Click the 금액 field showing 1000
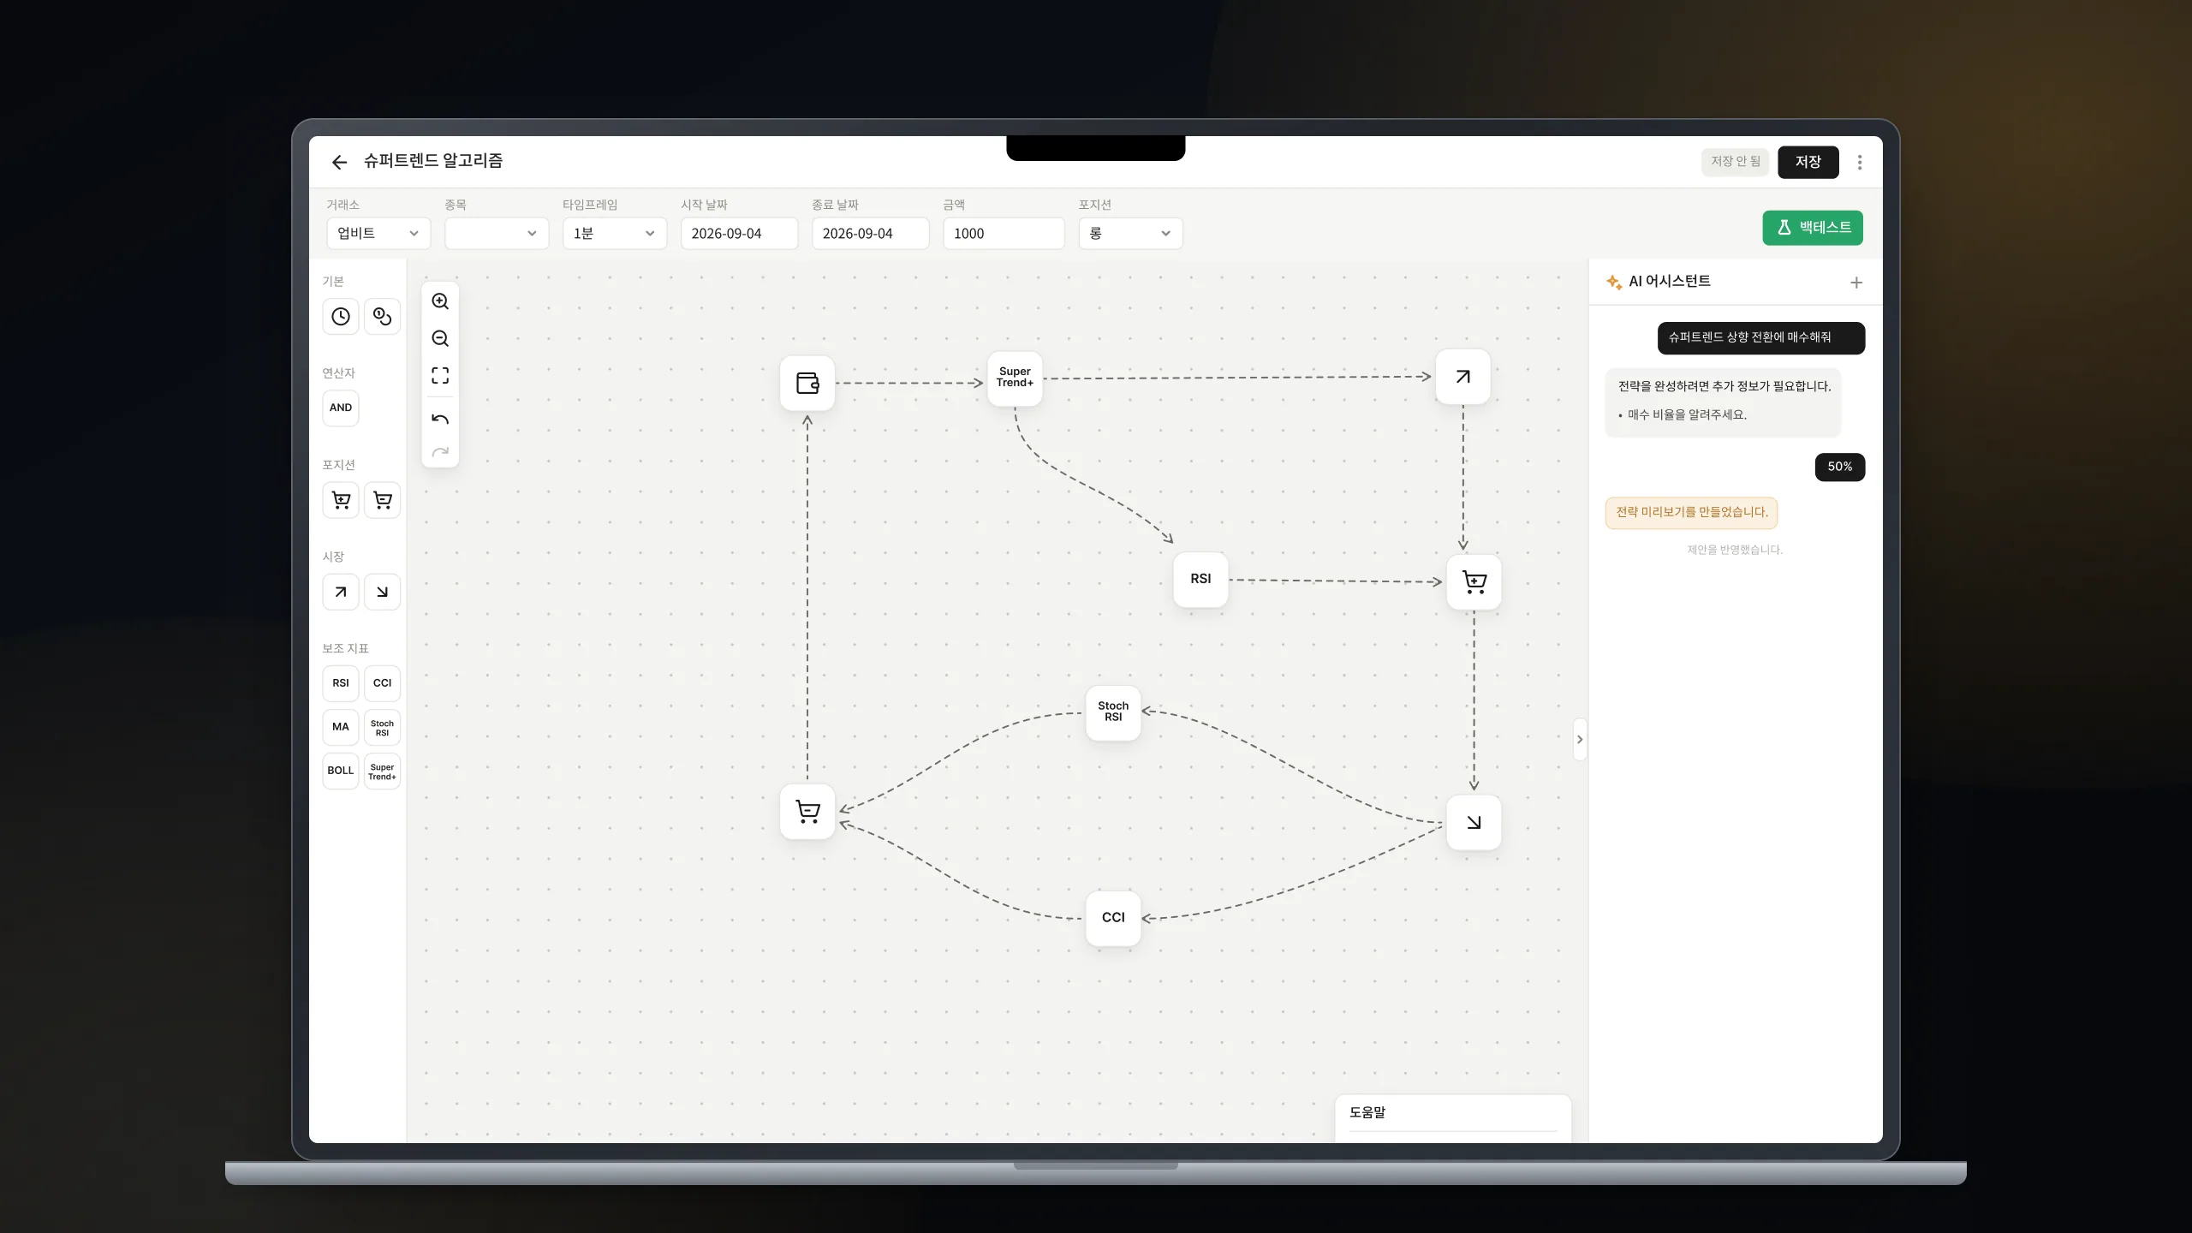 1004,234
